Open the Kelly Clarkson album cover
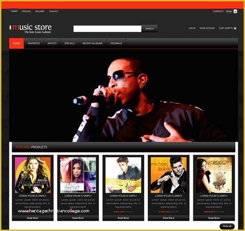Image resolution: width=245 pixels, height=231 pixels. tap(33, 175)
